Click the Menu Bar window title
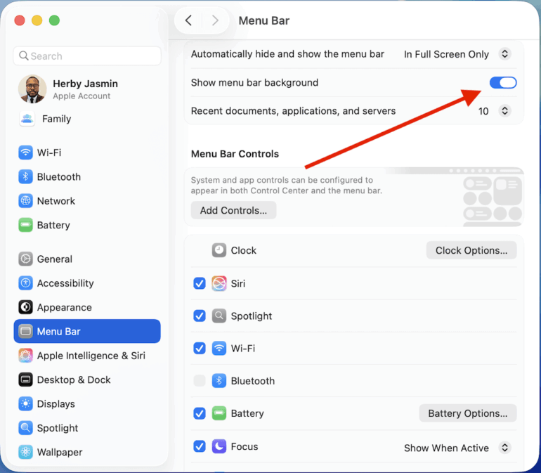The image size is (541, 473). [264, 20]
